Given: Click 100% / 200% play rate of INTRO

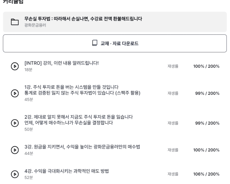Looking at the screenshot, I should pyautogui.click(x=206, y=66).
